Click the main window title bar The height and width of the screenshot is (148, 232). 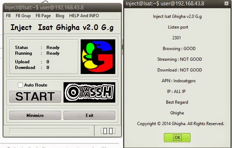pyautogui.click(x=62, y=8)
